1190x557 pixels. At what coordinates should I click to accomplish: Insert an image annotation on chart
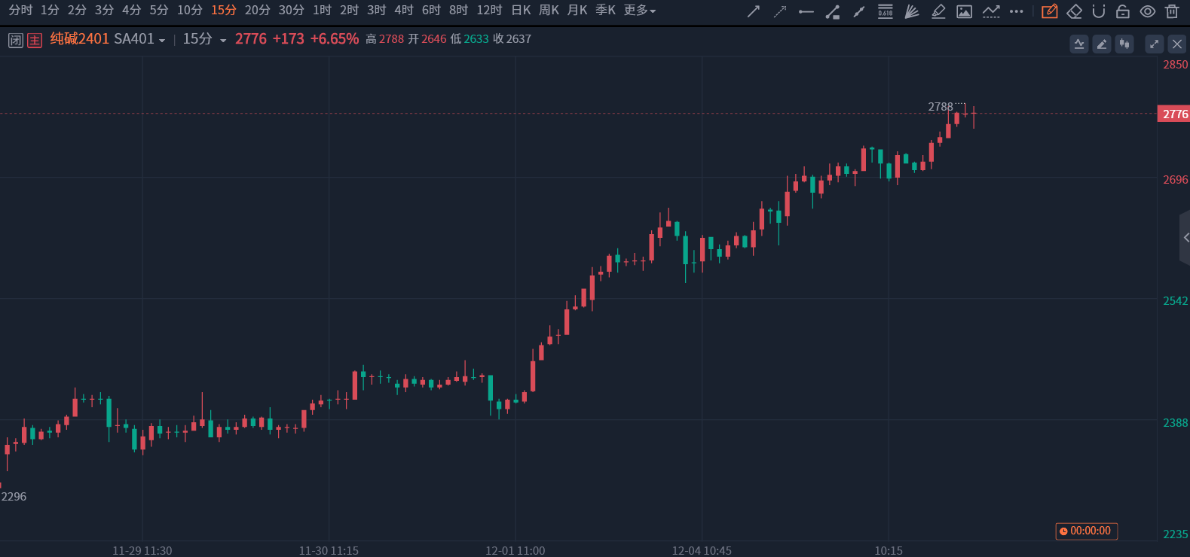coord(964,11)
